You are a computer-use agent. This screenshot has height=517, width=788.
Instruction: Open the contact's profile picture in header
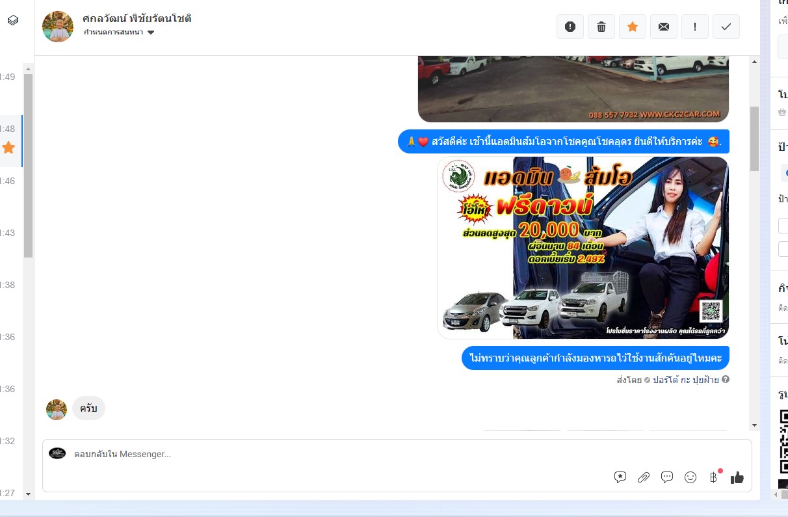pos(58,26)
